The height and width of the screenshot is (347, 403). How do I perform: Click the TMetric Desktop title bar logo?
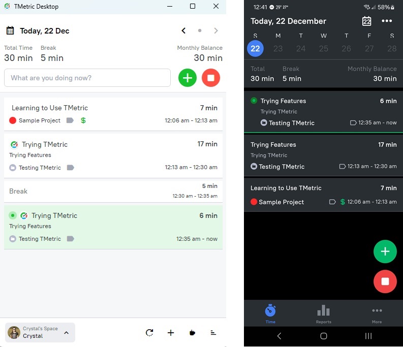pos(7,6)
